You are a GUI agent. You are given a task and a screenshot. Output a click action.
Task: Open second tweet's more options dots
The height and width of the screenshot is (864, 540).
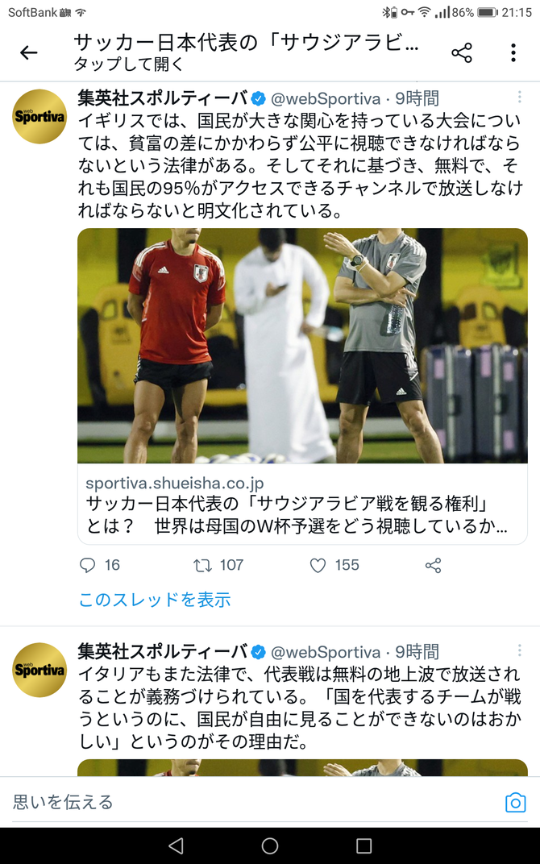(519, 650)
